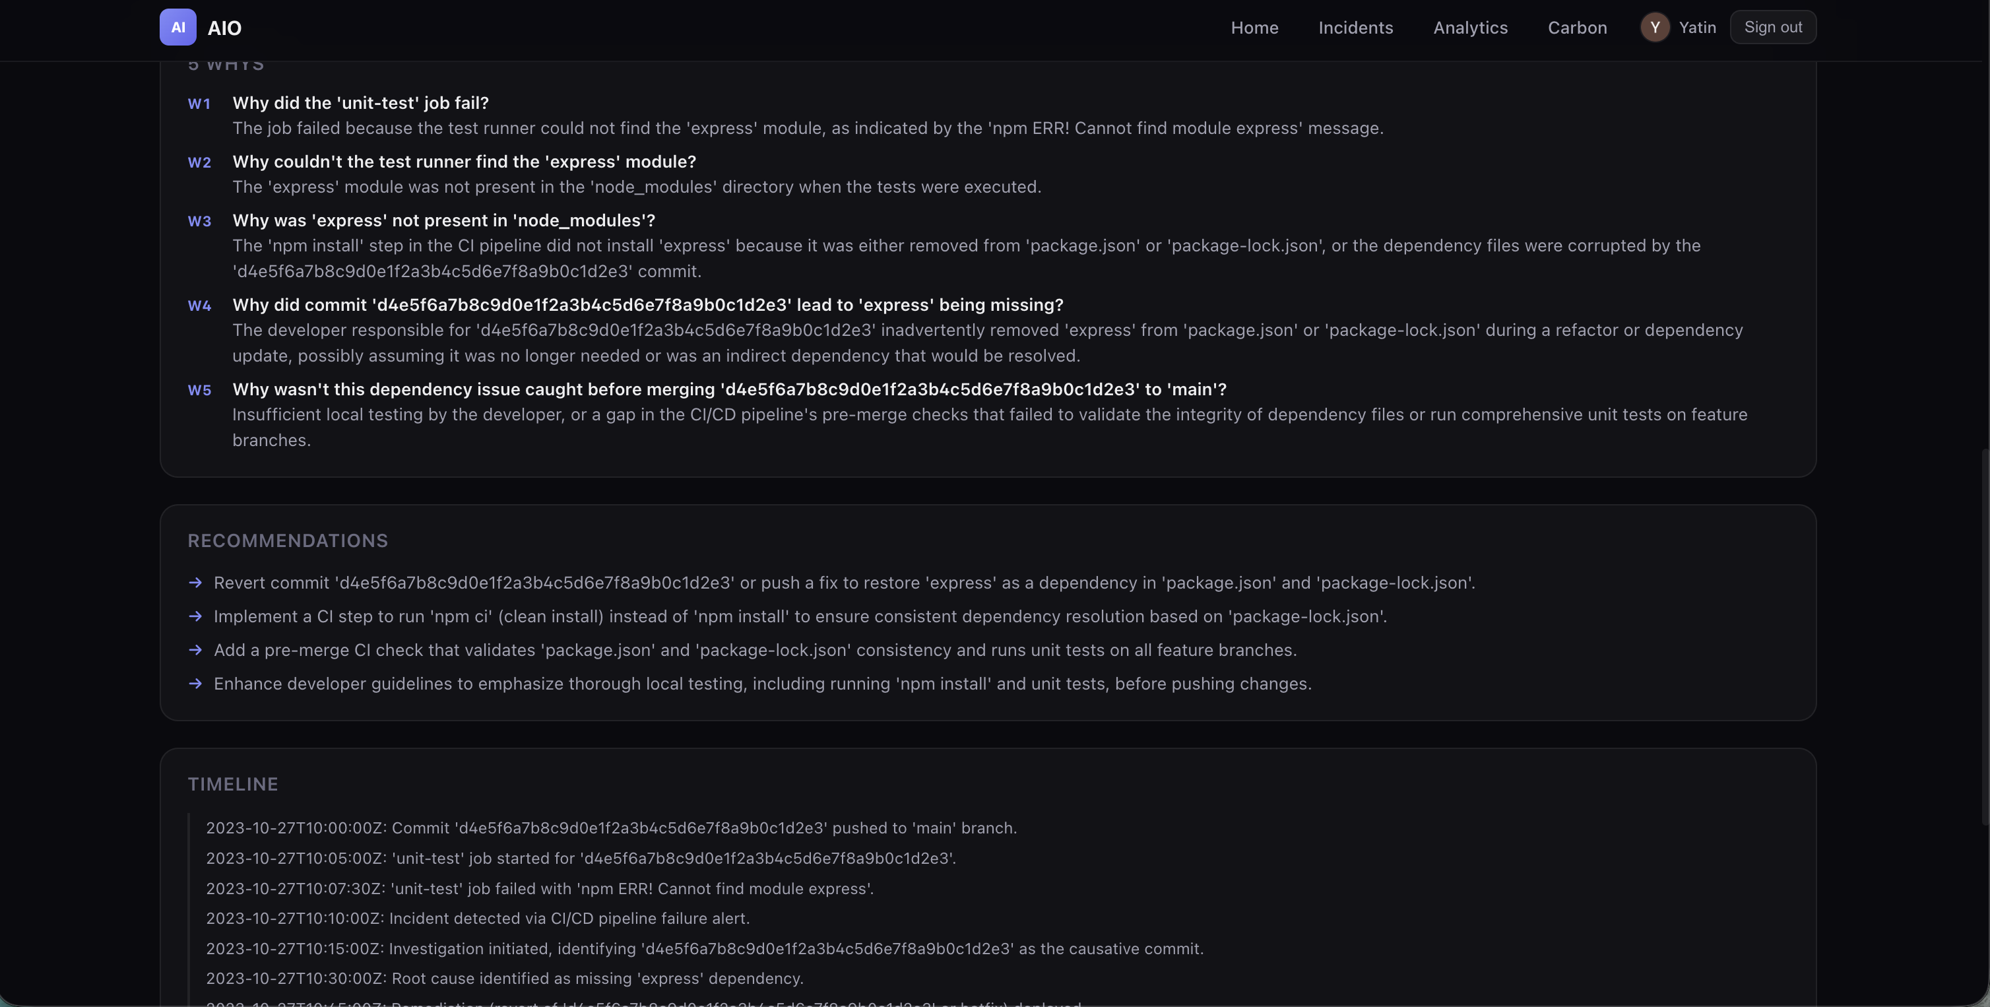Click arrow icon beside developer guidelines recommendation
The image size is (1990, 1007).
point(195,684)
